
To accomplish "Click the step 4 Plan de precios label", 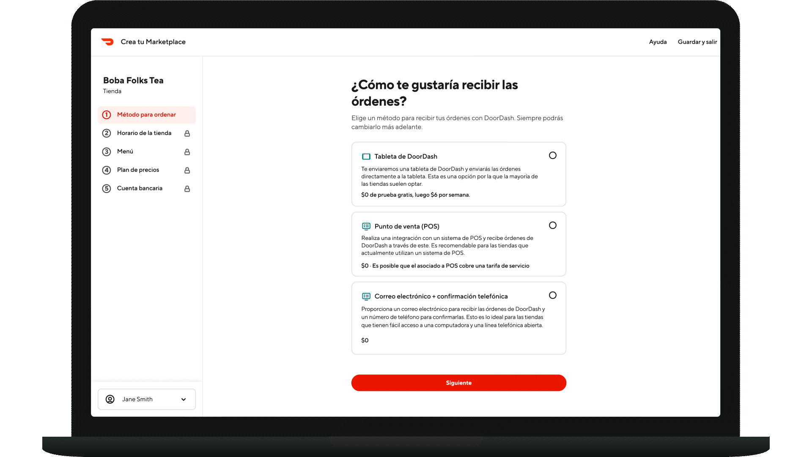I will pyautogui.click(x=138, y=170).
